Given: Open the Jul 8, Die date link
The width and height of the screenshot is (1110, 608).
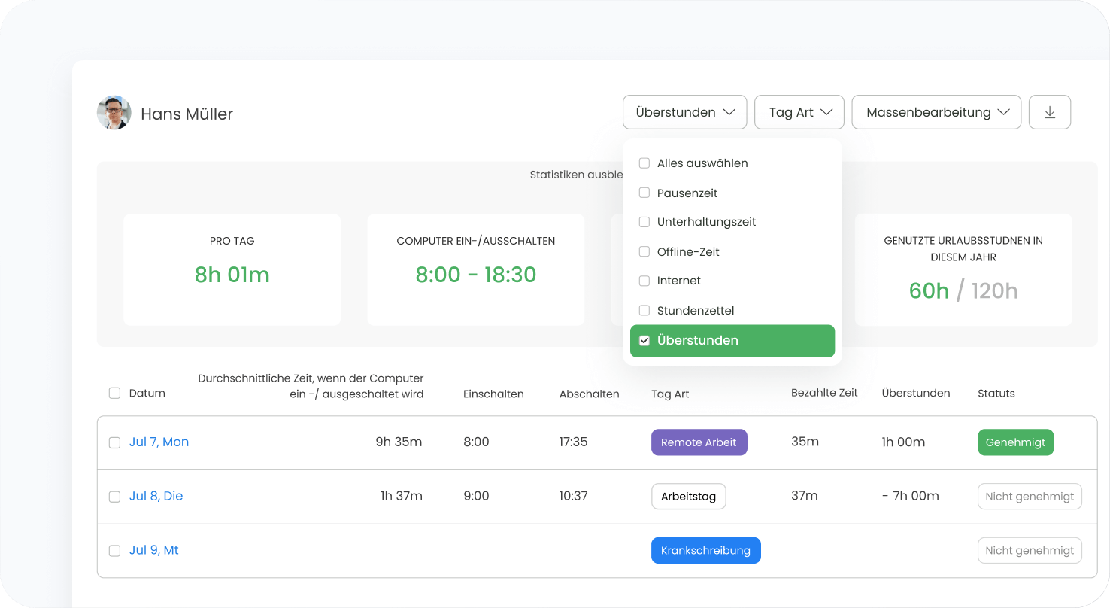Looking at the screenshot, I should [x=156, y=496].
